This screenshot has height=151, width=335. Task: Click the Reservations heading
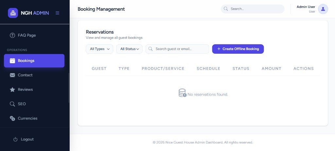click(x=100, y=32)
